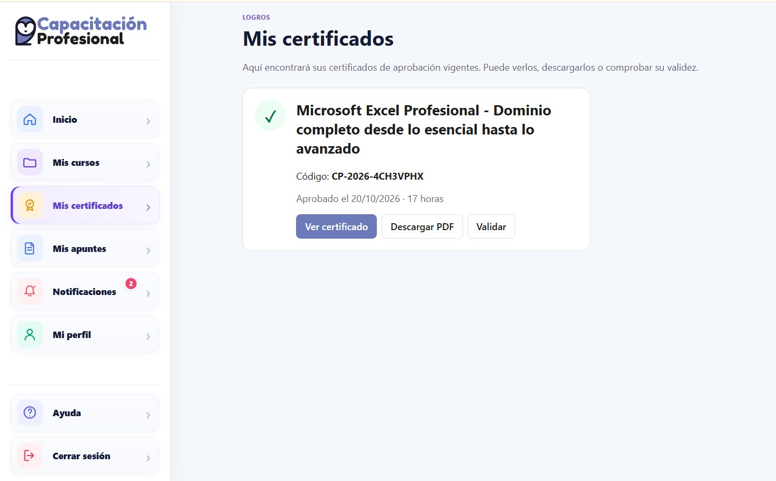Open the Mi perfil page

(85, 334)
